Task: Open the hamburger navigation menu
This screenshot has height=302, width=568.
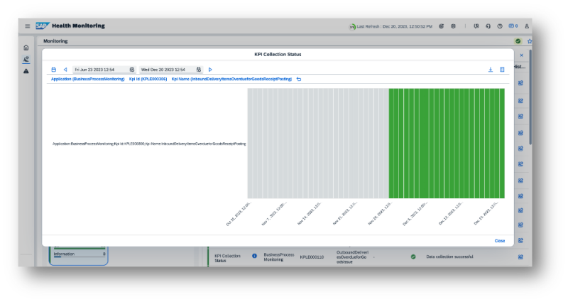Action: [28, 26]
